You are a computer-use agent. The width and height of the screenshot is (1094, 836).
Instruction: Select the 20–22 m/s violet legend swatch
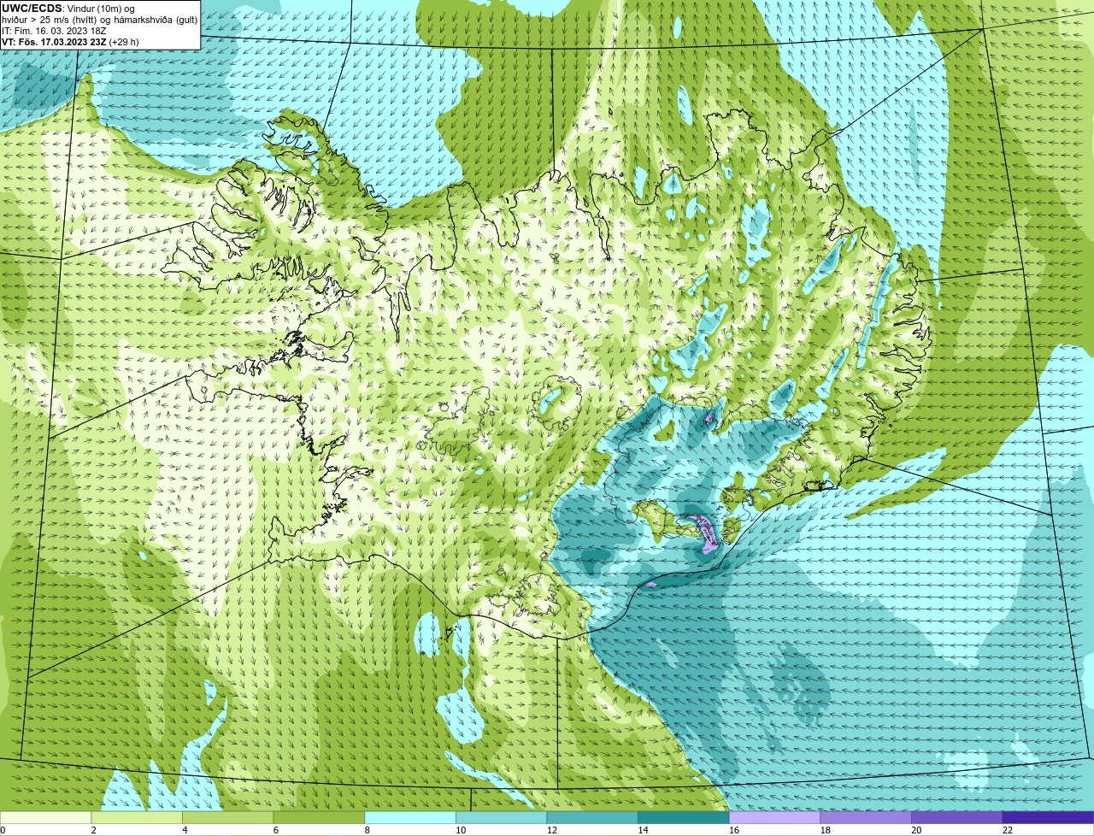[x=957, y=817]
